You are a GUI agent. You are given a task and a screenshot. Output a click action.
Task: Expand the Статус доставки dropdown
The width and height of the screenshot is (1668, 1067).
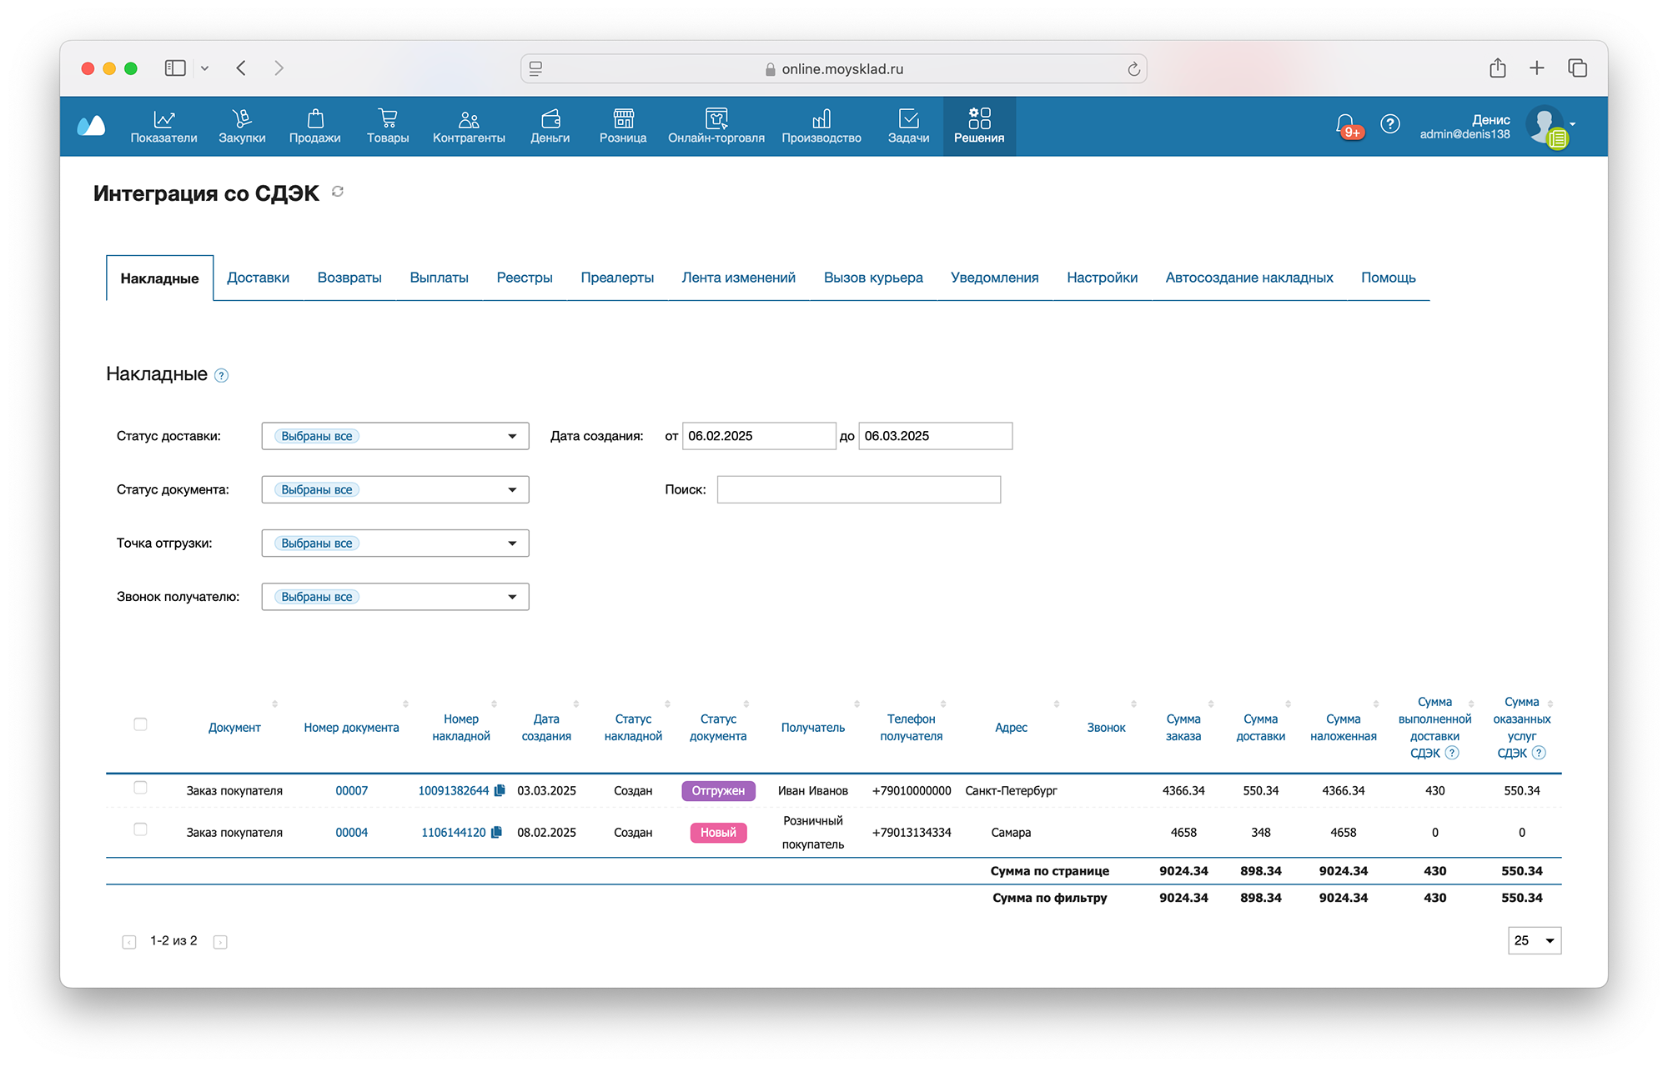[394, 436]
